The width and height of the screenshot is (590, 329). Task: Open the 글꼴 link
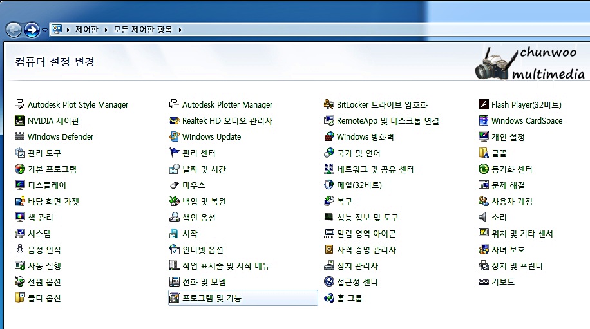[x=499, y=153]
